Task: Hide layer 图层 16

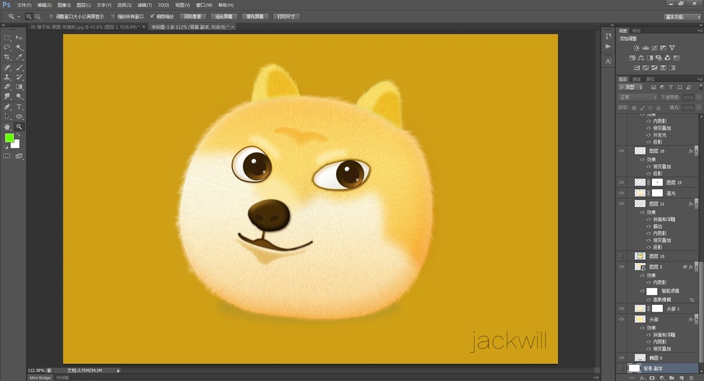Action: (x=621, y=151)
